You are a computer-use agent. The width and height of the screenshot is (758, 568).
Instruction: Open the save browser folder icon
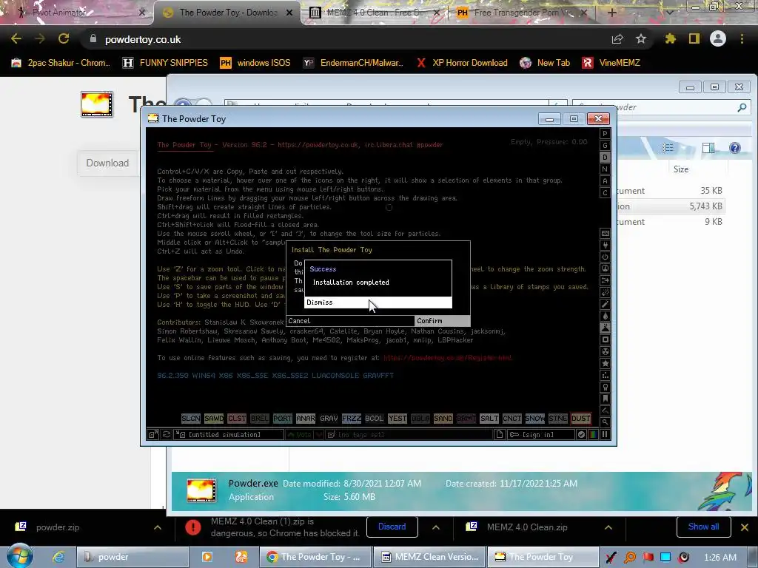152,435
